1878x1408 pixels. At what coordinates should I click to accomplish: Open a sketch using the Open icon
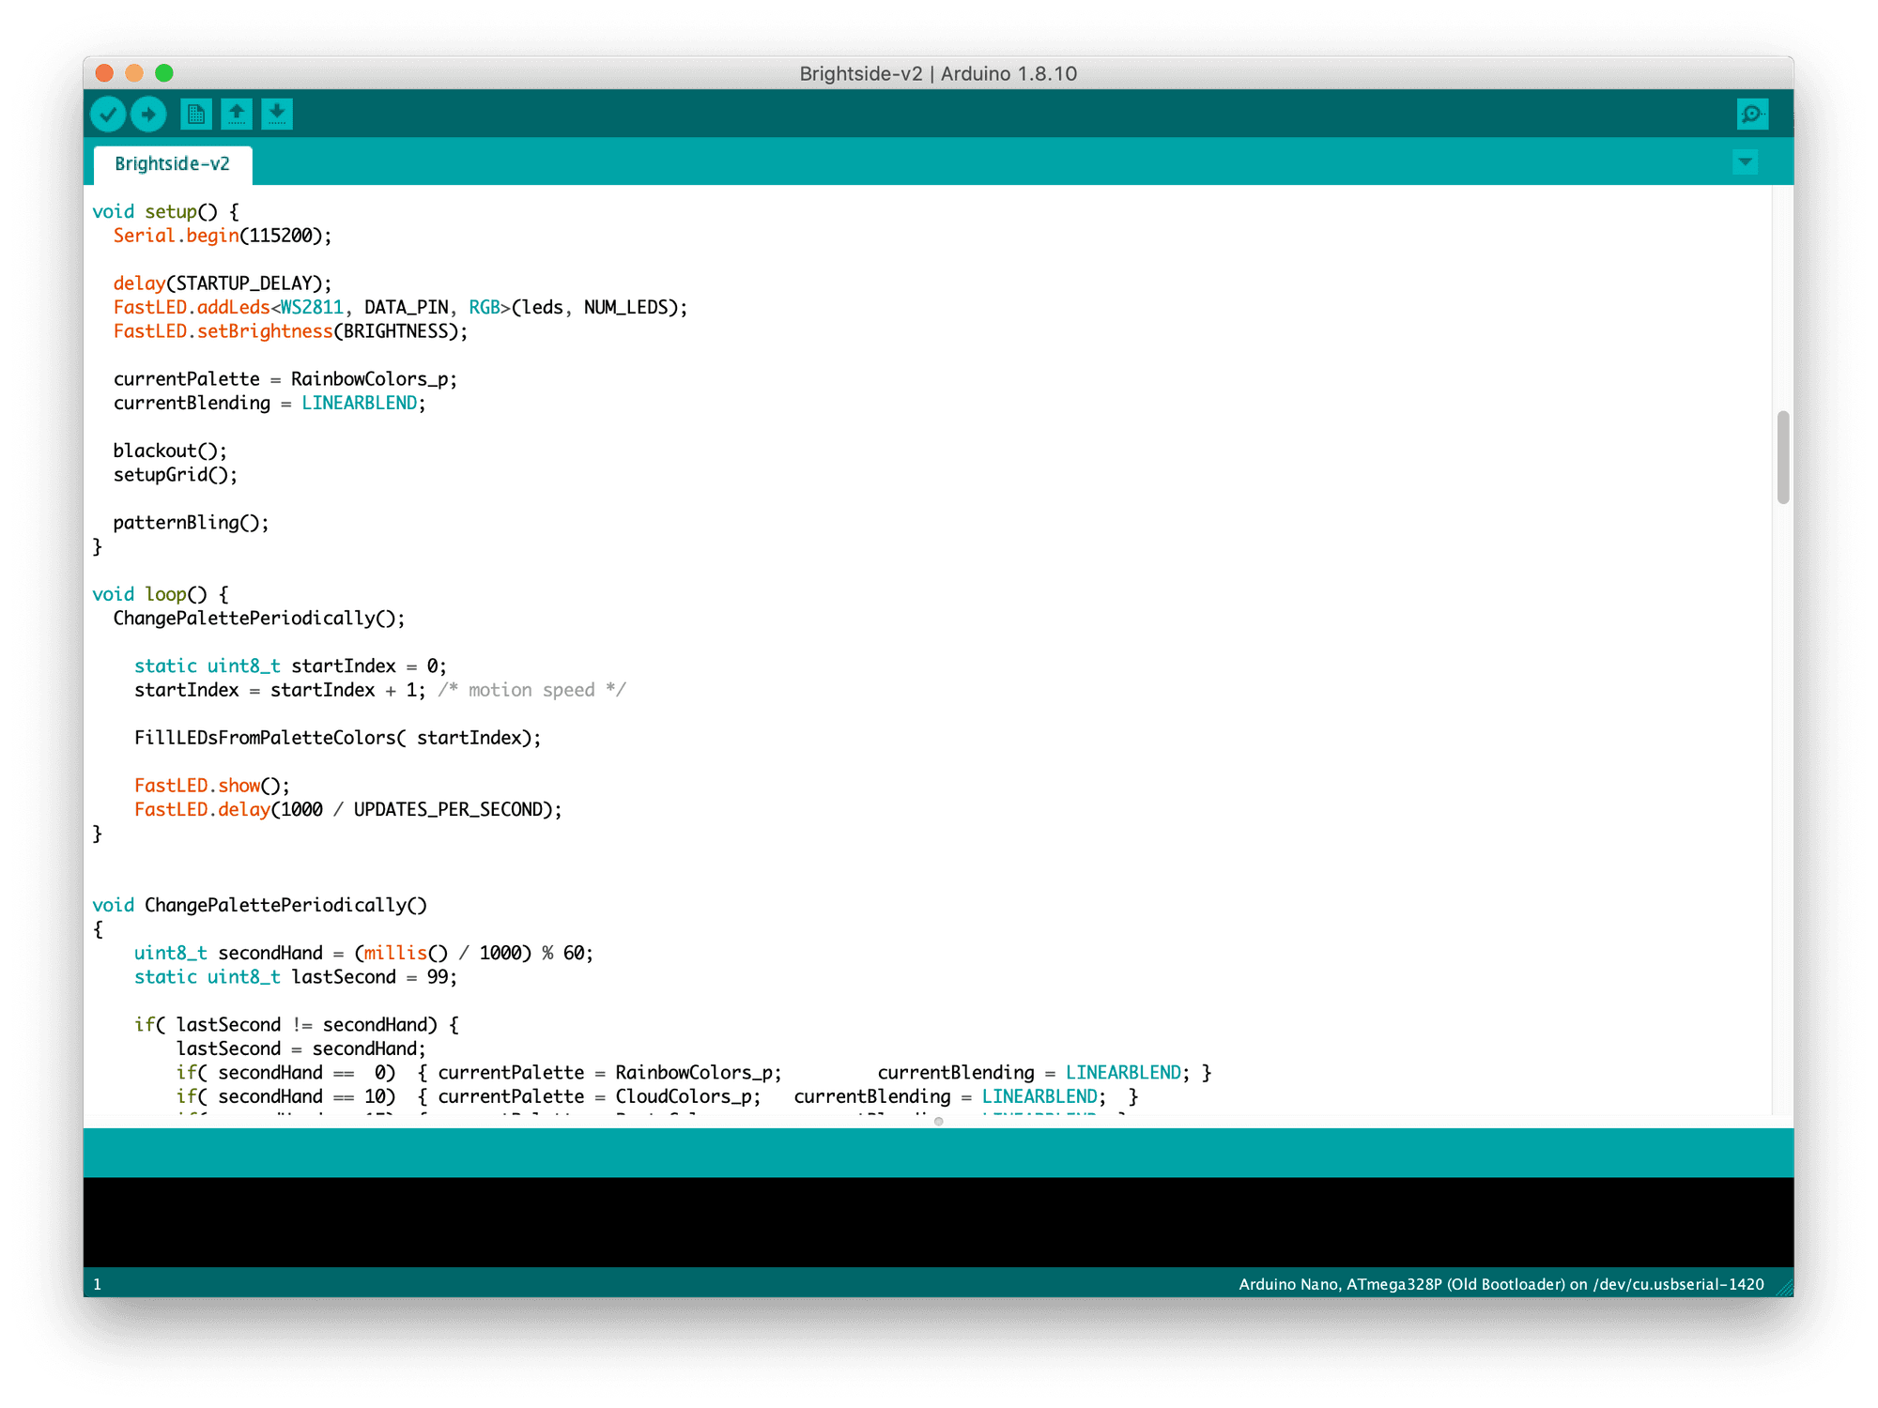pyautogui.click(x=237, y=115)
